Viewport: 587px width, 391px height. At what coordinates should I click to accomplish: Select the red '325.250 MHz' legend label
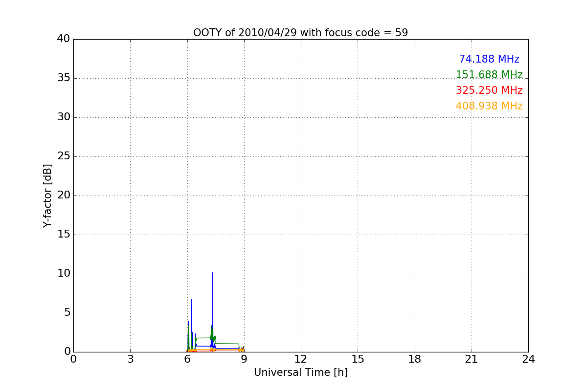489,90
